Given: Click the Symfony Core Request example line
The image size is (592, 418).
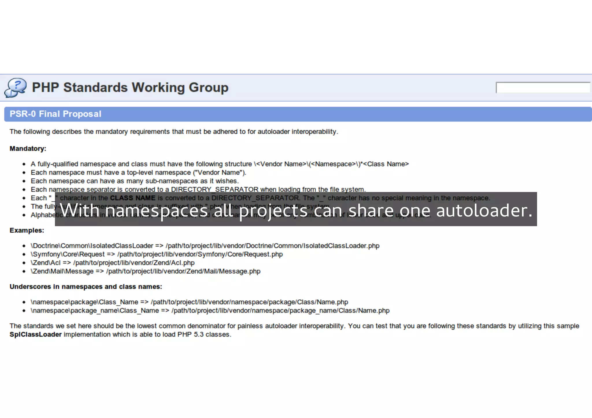Looking at the screenshot, I should 157,254.
